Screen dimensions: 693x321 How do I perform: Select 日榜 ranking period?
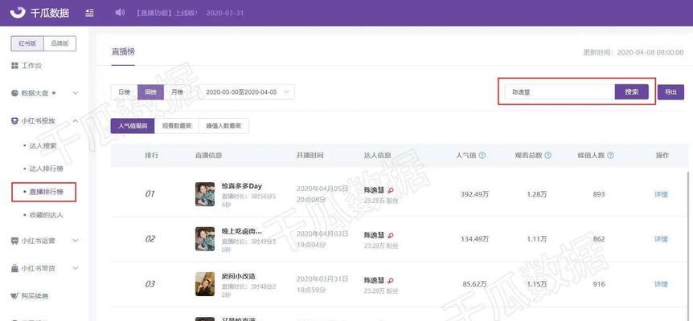pos(124,91)
